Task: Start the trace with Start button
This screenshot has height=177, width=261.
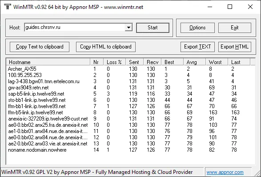Action: (153, 28)
